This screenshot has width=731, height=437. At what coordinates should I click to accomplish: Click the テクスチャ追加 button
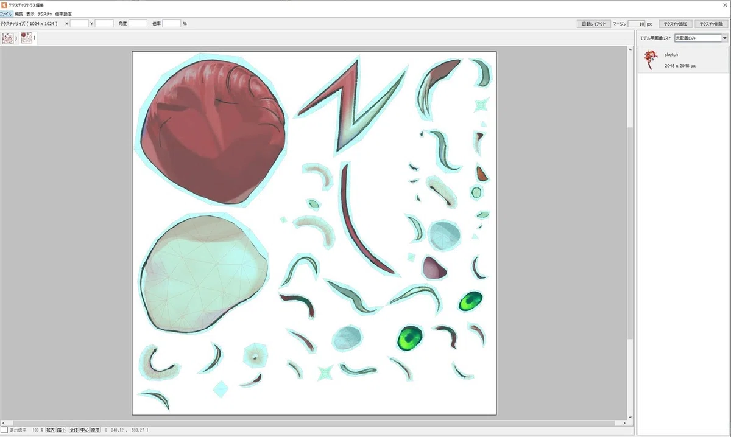pos(676,24)
